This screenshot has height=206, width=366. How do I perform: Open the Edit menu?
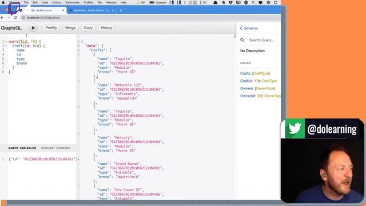(x=35, y=2)
